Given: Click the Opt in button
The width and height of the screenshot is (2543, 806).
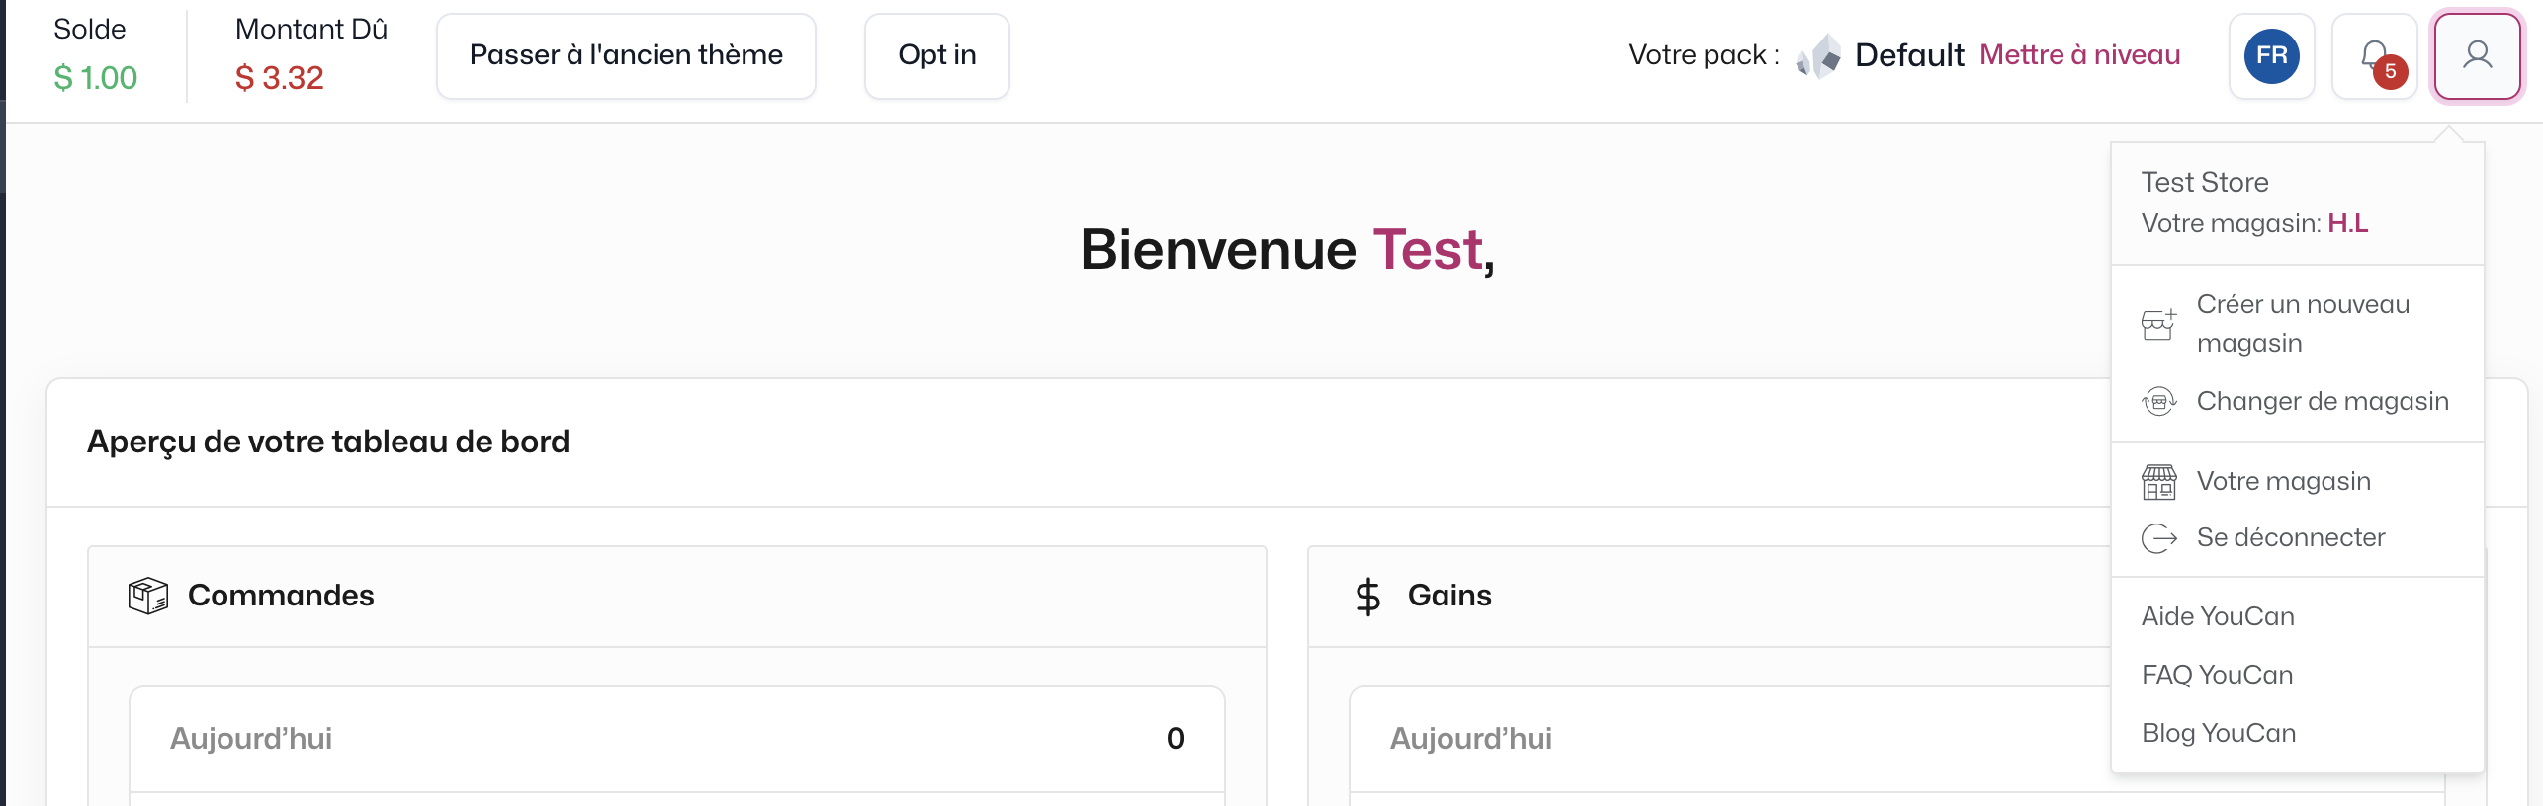Looking at the screenshot, I should pos(936,56).
